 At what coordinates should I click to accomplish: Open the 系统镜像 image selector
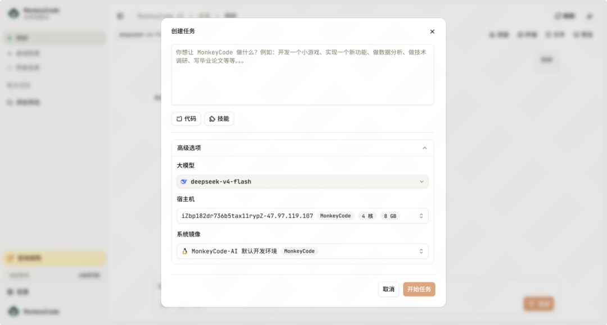302,251
